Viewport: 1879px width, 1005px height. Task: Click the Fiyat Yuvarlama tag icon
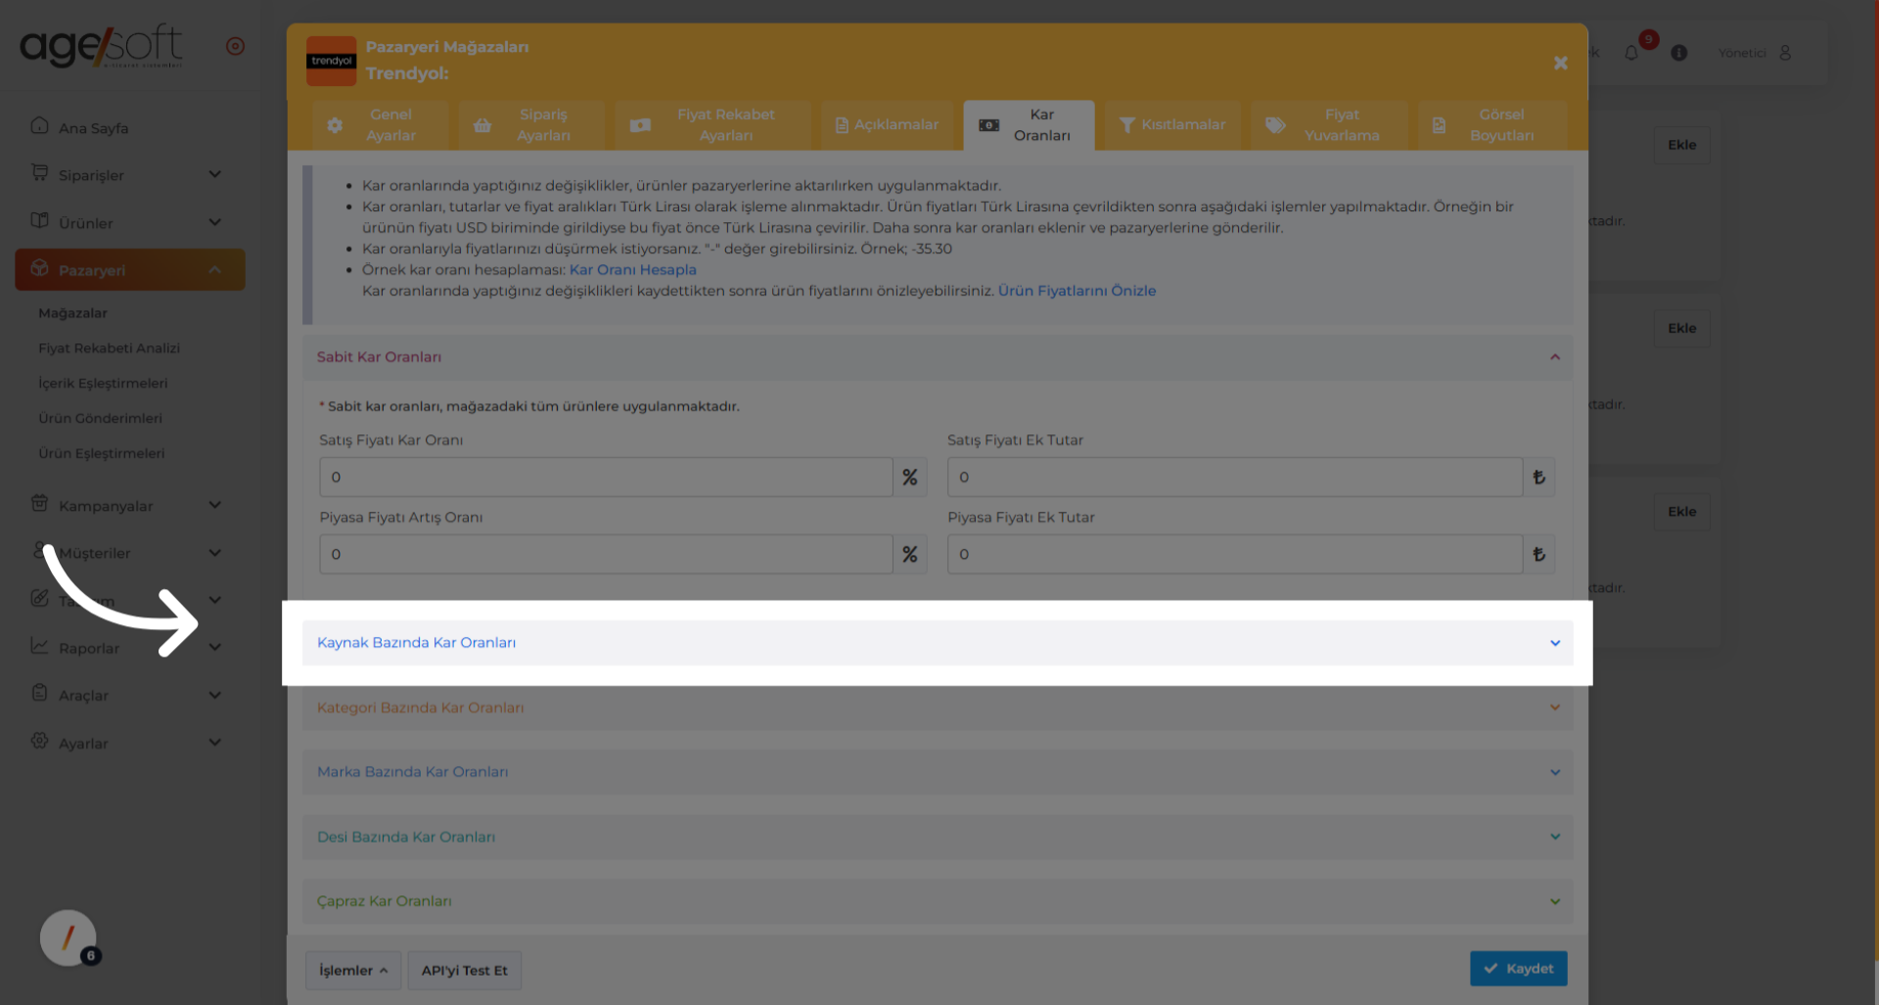pos(1275,125)
